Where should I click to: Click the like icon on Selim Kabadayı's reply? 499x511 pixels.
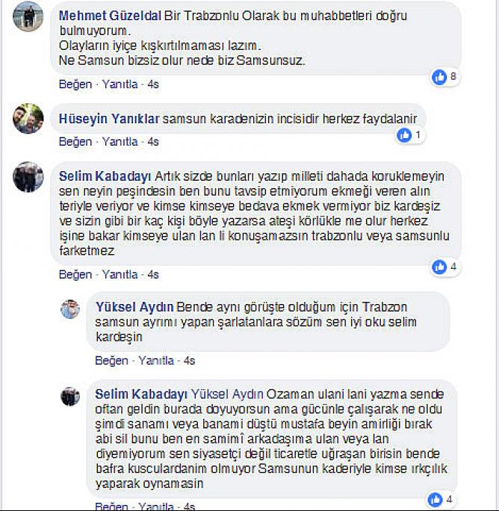(435, 500)
